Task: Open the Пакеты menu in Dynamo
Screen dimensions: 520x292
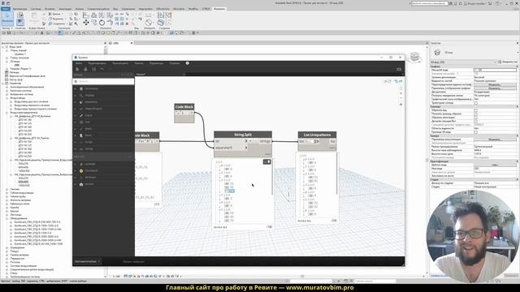Action: pos(139,63)
